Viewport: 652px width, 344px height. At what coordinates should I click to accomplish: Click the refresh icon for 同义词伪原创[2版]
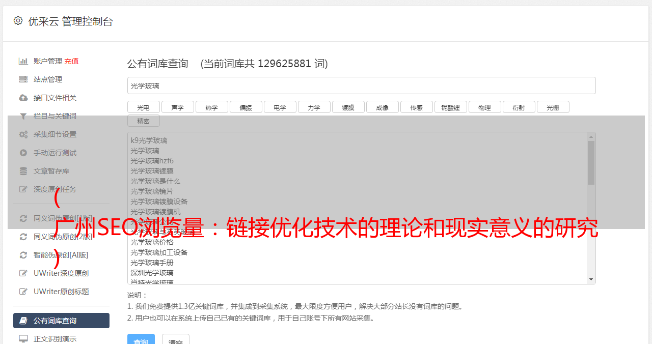23,237
